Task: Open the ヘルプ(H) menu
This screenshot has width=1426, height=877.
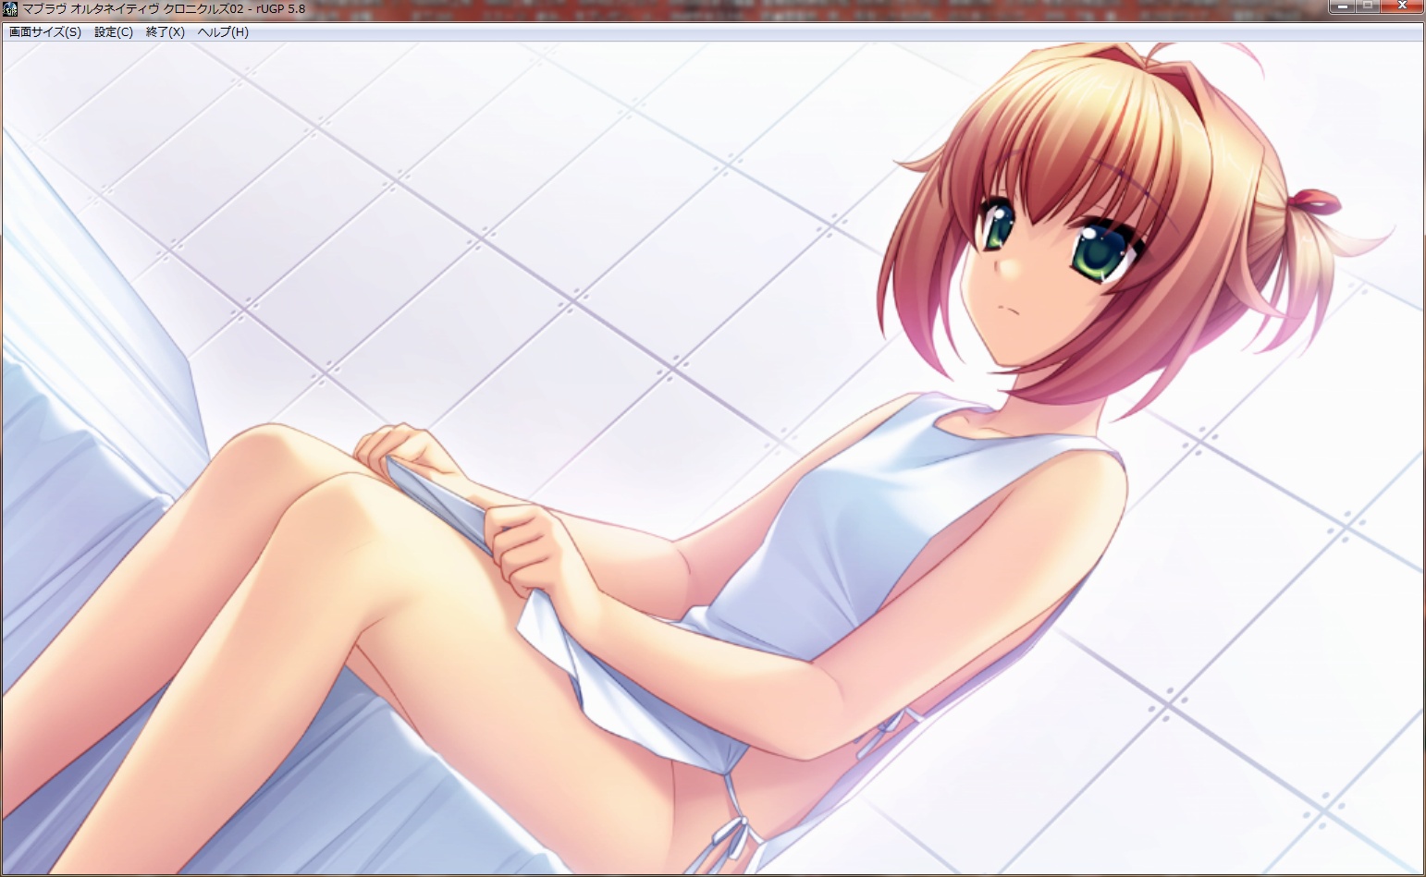Action: (223, 32)
